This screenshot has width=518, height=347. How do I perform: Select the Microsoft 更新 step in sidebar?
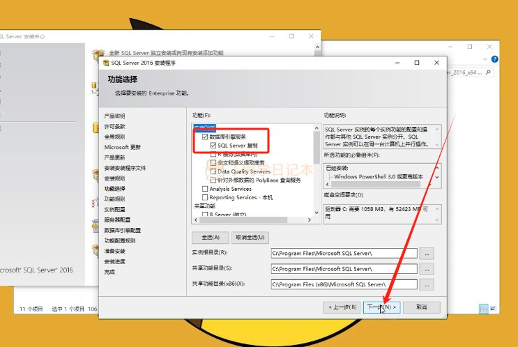[x=122, y=147]
